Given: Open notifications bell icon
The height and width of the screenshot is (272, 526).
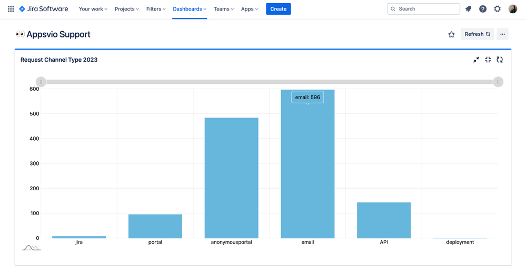Looking at the screenshot, I should click(468, 9).
